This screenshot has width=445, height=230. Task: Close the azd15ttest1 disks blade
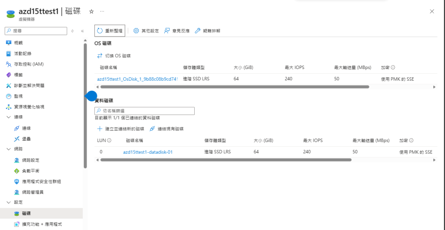432,11
